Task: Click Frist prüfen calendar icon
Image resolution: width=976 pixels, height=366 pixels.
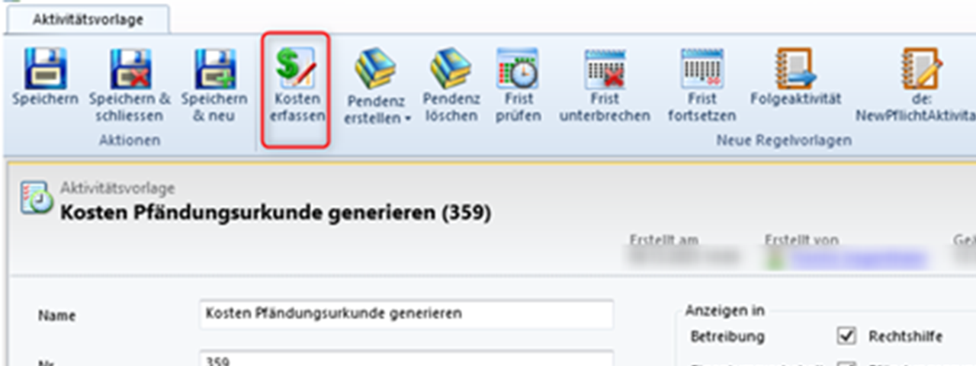Action: coord(518,69)
